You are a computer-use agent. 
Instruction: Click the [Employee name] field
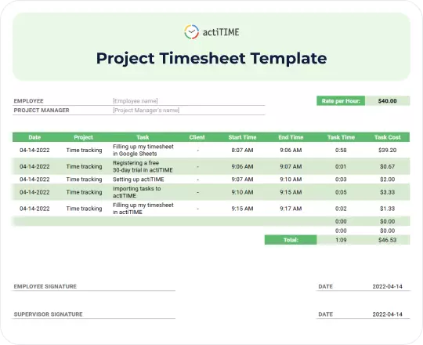(136, 101)
